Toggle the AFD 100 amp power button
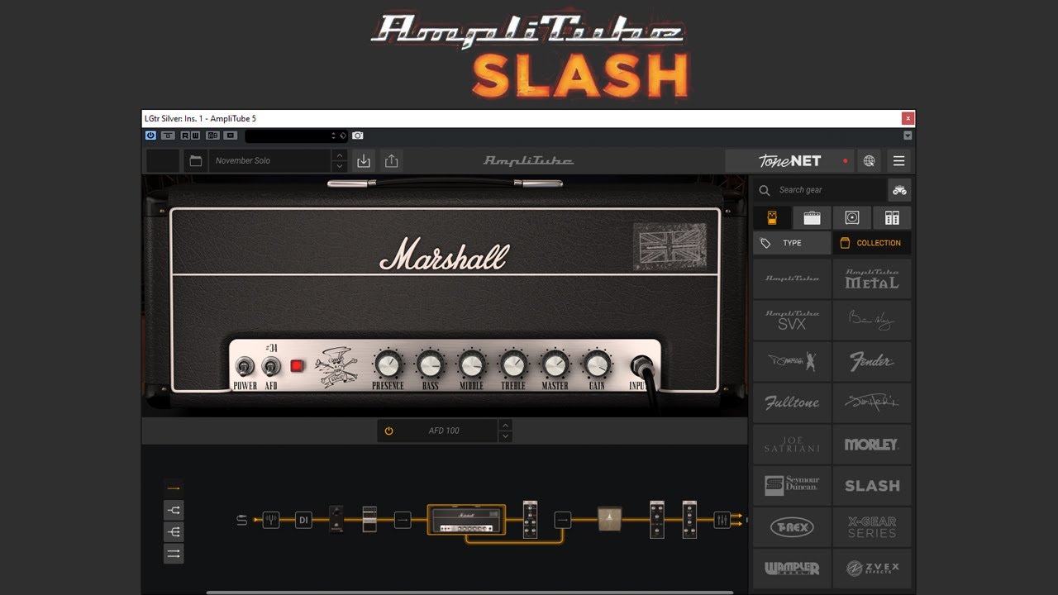 [x=388, y=431]
